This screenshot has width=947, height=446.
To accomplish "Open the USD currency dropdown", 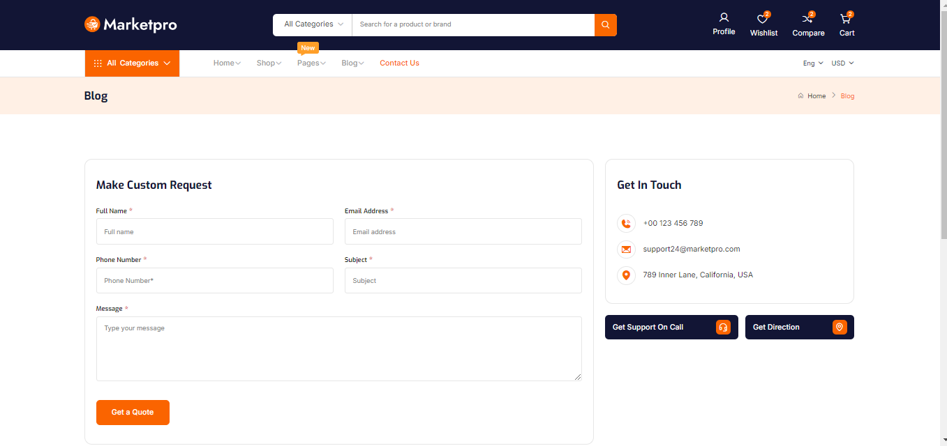I will (842, 63).
